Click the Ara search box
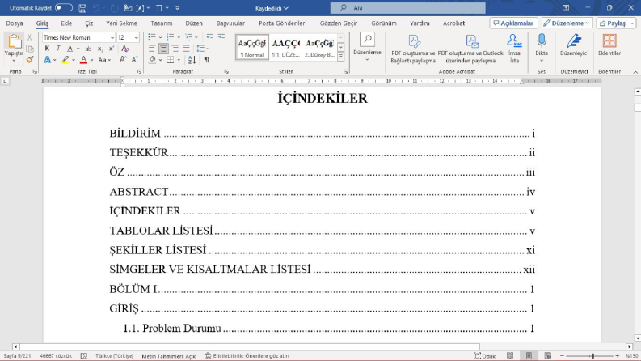Screen dimensions: 641x361 (x=407, y=8)
